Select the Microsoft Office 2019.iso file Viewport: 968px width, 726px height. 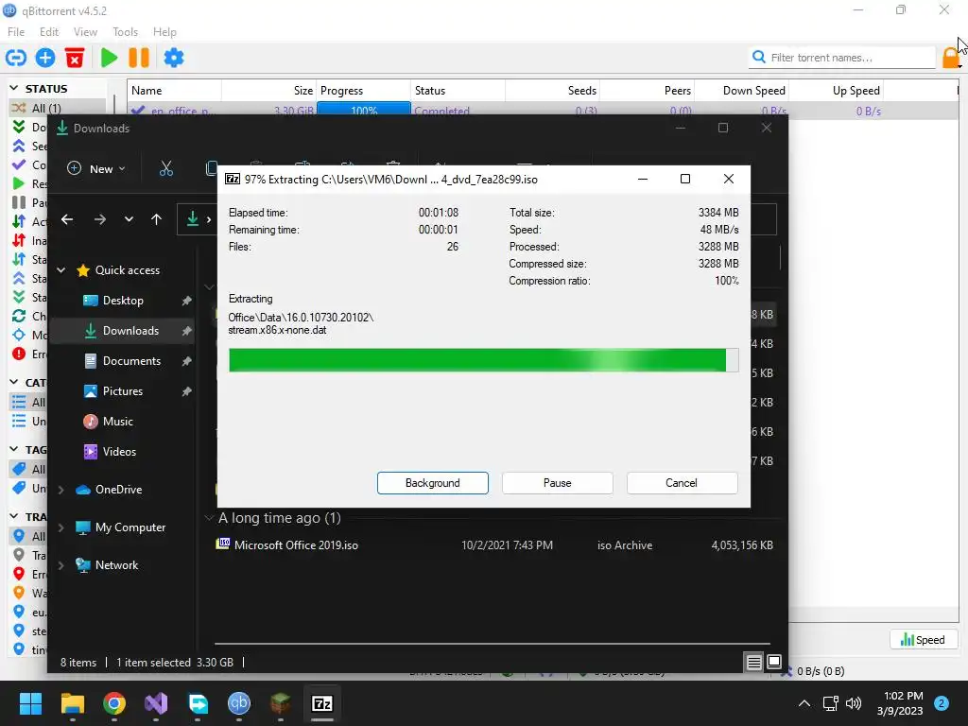pos(493,545)
